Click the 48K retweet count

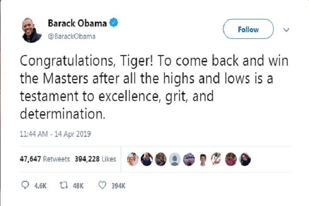[x=78, y=186]
